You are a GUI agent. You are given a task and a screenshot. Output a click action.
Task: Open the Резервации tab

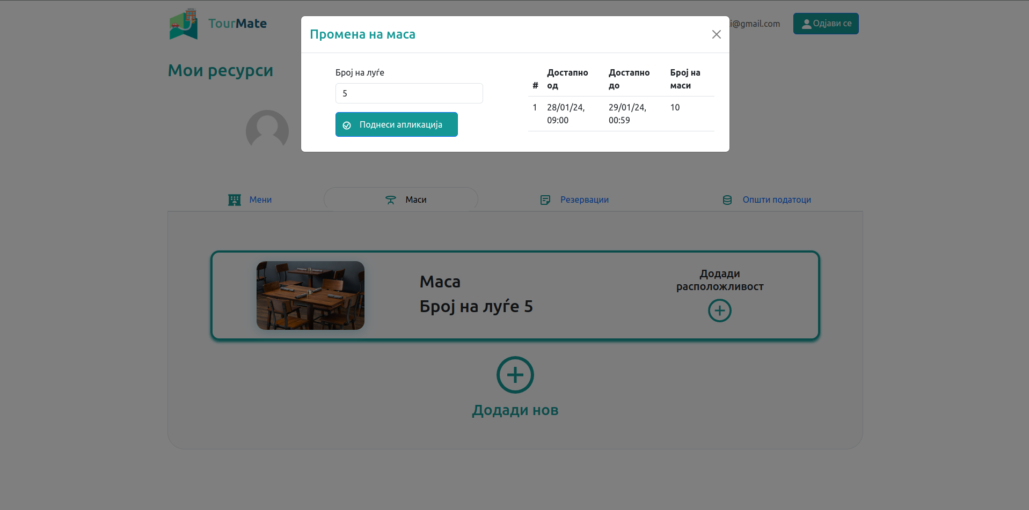584,199
